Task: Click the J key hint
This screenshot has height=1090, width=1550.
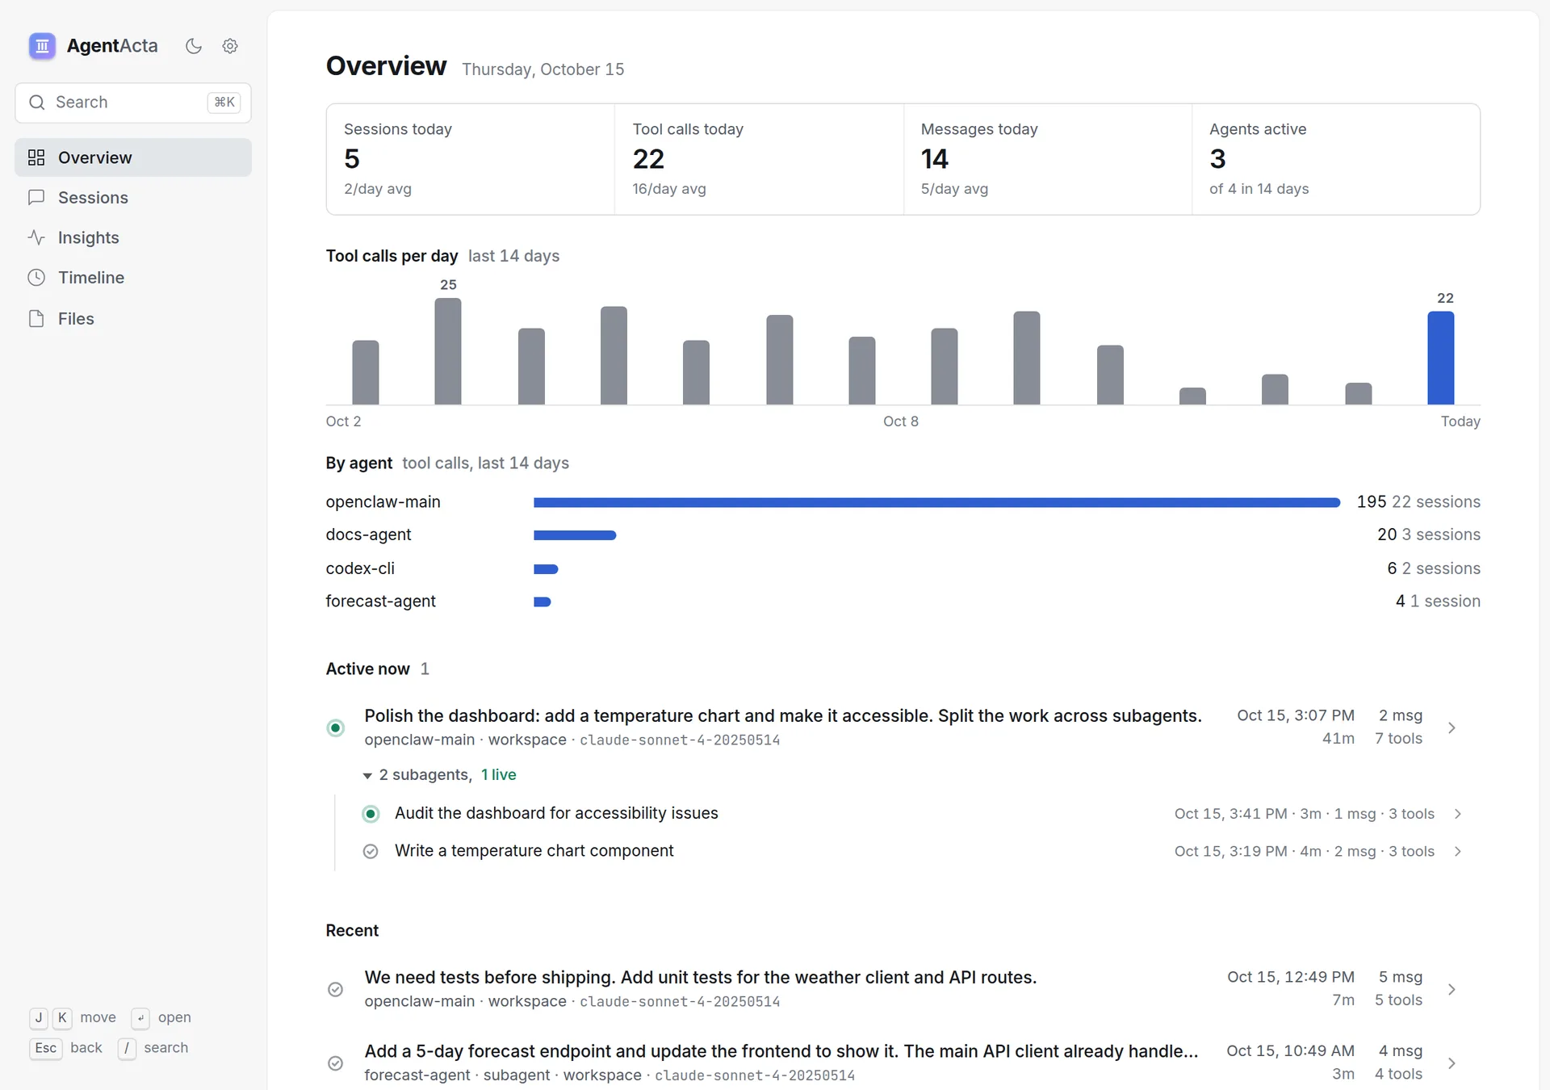Action: [39, 1018]
